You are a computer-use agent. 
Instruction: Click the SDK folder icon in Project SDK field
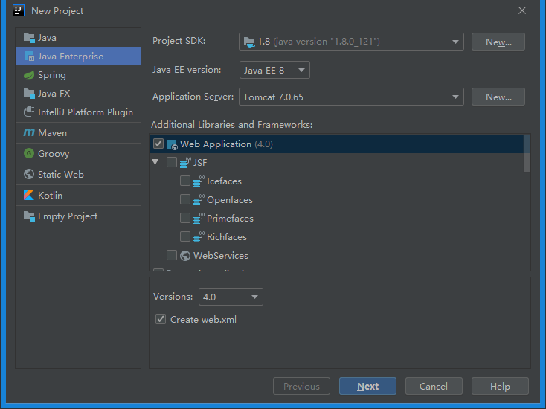(249, 42)
